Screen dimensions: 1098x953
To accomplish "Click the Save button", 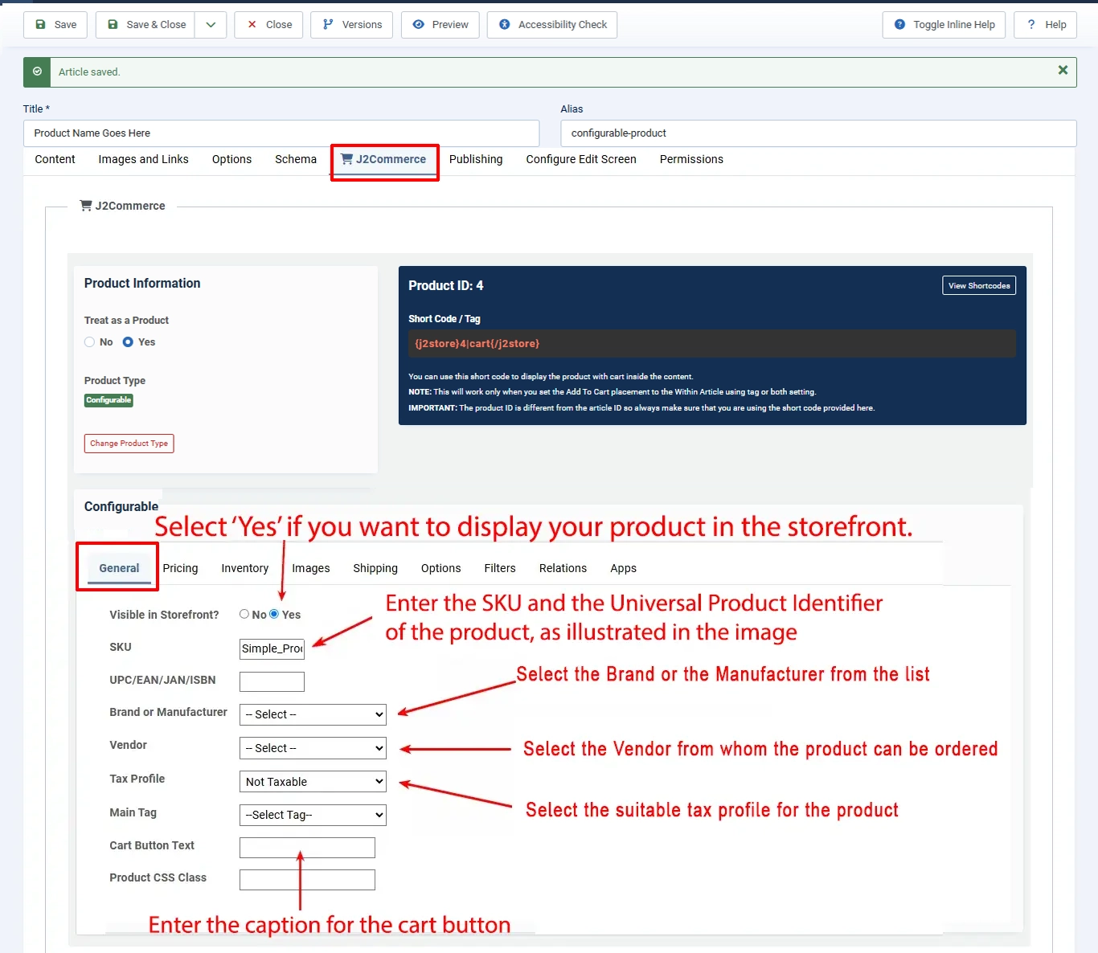I will (55, 25).
